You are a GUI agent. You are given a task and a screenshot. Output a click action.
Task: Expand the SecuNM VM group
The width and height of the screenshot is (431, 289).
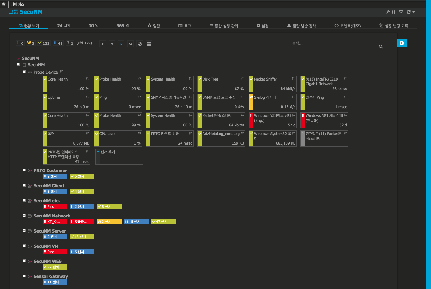[24, 246]
